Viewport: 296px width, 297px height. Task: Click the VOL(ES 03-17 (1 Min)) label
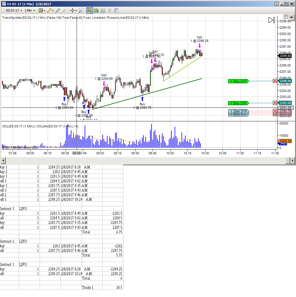click(x=18, y=126)
